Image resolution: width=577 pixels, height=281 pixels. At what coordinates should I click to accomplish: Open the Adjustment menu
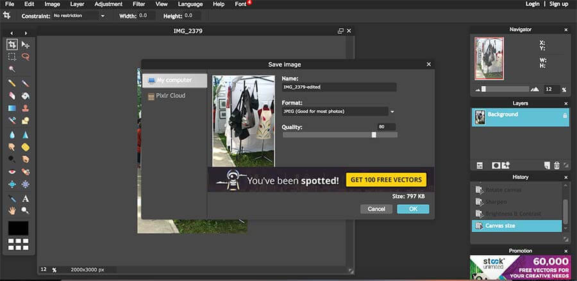tap(108, 4)
